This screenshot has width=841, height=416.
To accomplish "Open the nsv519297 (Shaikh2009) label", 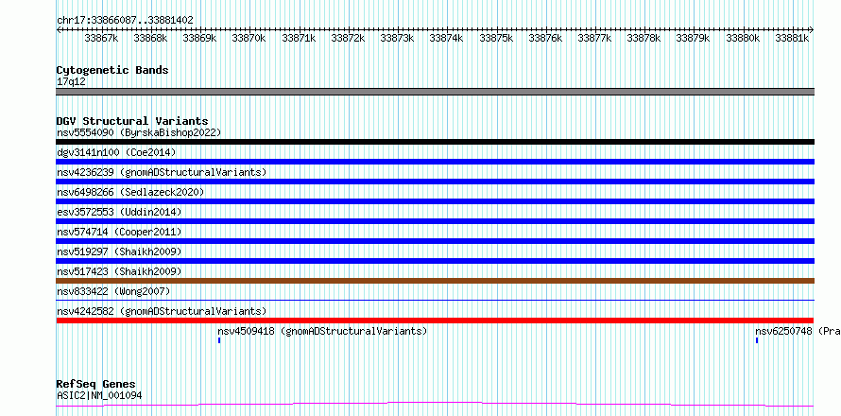I will [119, 251].
